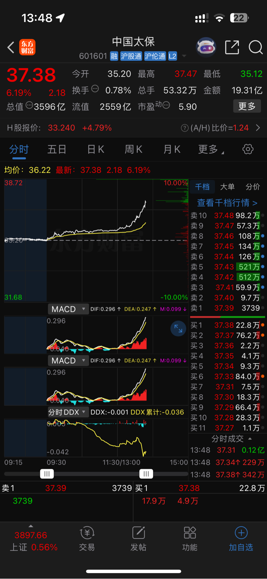Image resolution: width=267 pixels, height=579 pixels.
Task: Tap the 37.38 342万 trade row
Action: pos(227,475)
